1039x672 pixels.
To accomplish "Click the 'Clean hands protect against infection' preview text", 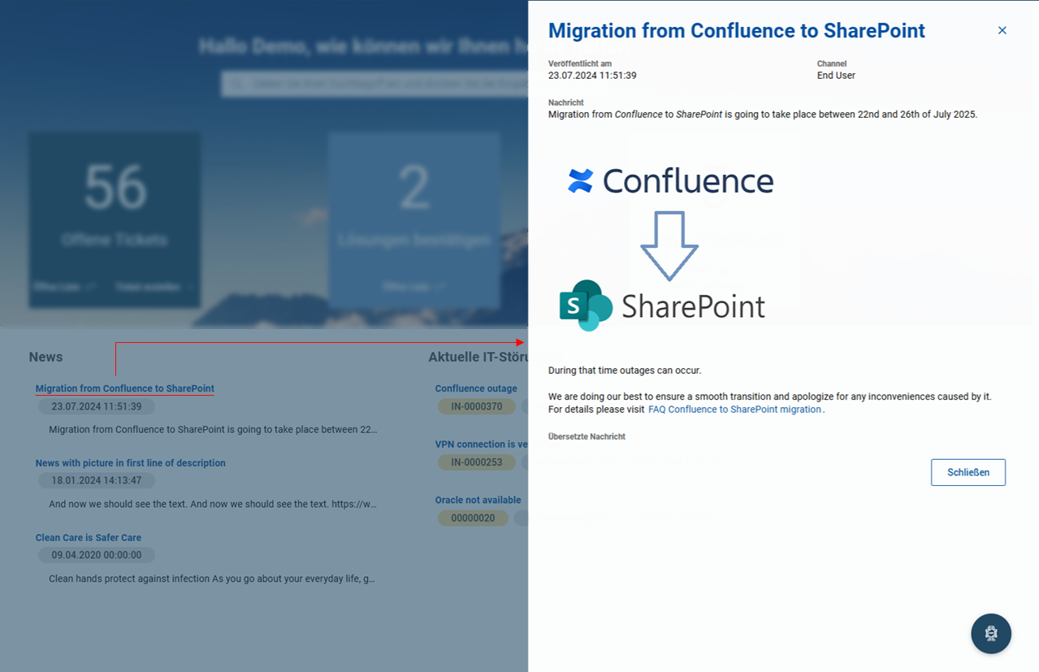I will pos(212,579).
